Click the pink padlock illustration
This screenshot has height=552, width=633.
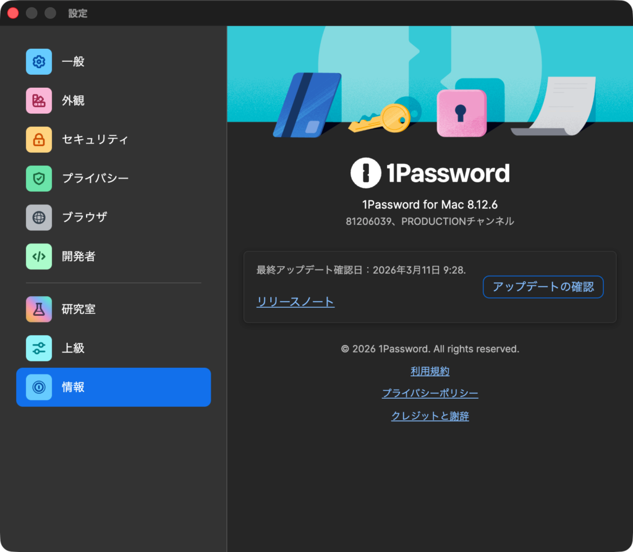461,113
